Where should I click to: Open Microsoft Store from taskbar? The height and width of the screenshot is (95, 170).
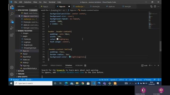pos(88,83)
